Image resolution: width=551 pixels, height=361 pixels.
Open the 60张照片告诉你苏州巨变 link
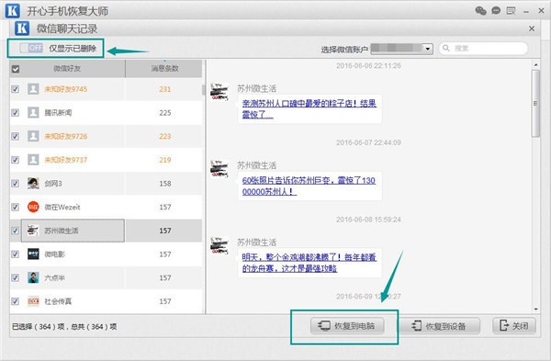pos(309,186)
